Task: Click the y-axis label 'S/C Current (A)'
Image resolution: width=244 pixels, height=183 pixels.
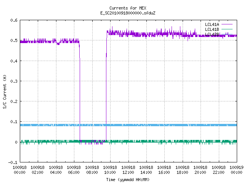Action: point(5,91)
